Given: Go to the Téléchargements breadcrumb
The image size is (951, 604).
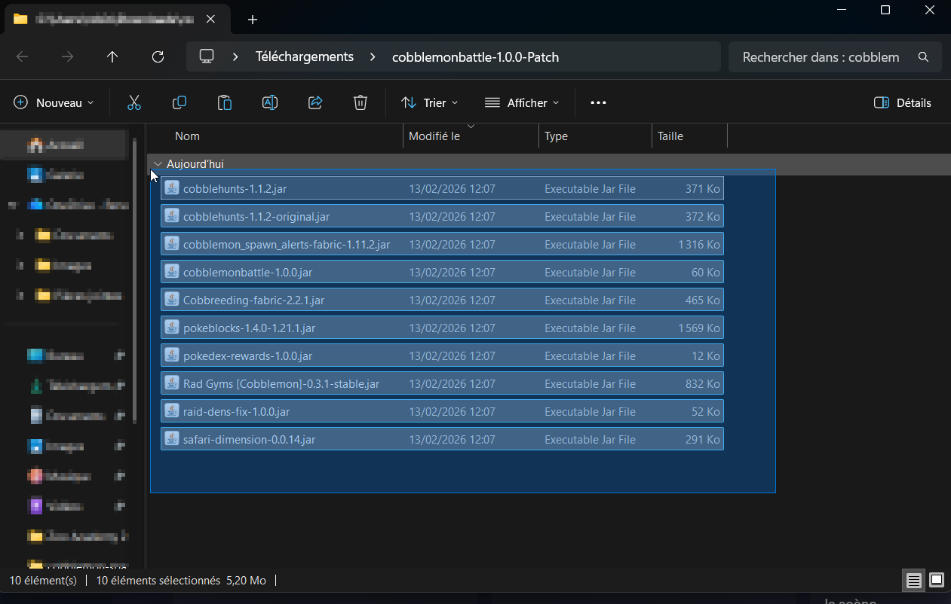Looking at the screenshot, I should point(304,56).
